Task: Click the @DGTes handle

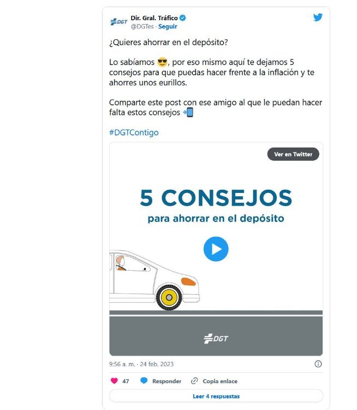Action: 142,27
